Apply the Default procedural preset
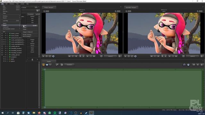 tap(32, 17)
